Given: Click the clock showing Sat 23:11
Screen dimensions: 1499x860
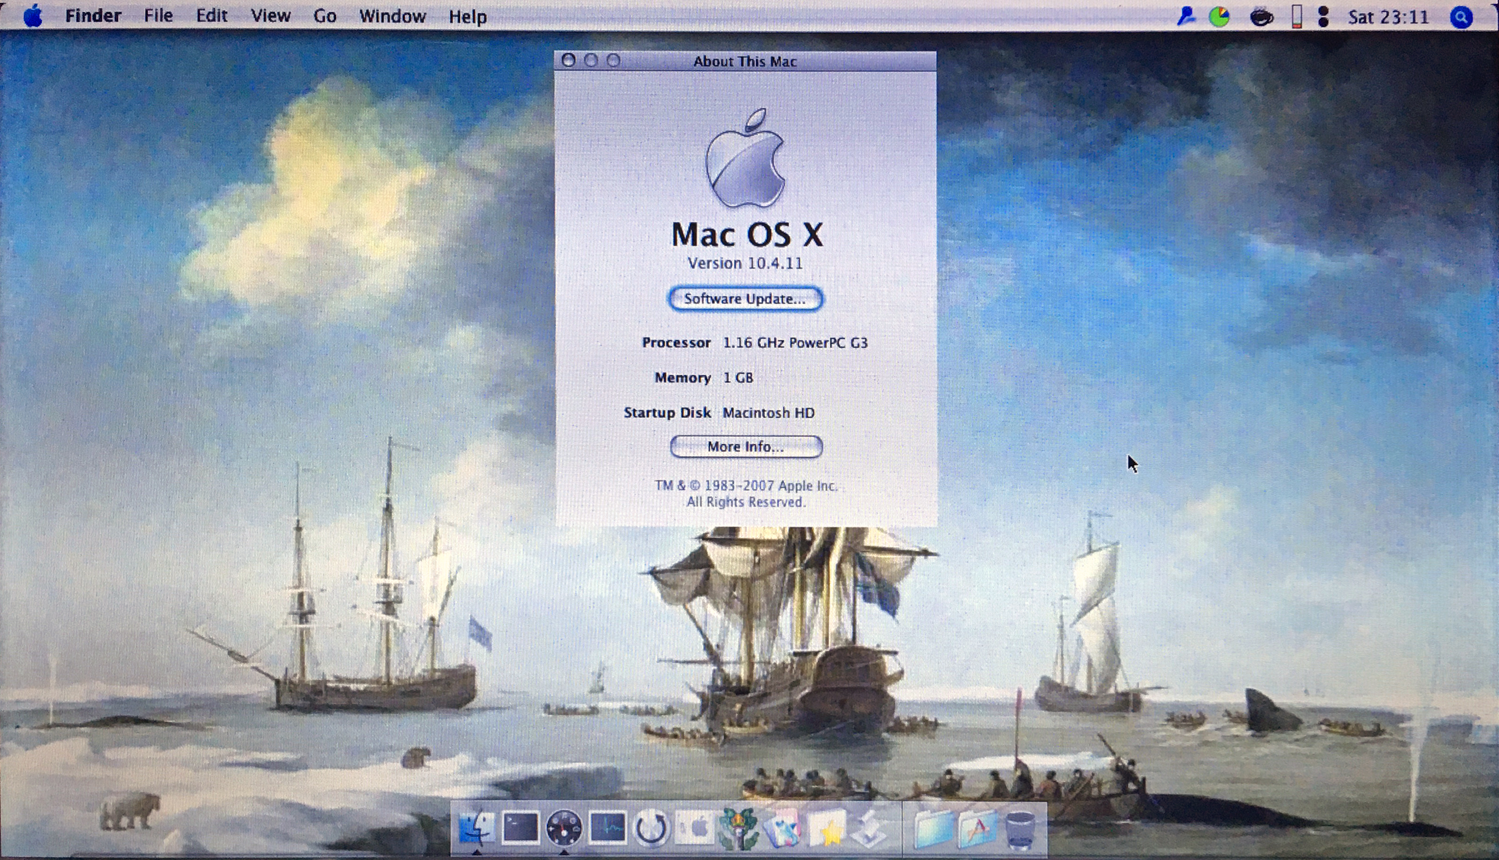Looking at the screenshot, I should pyautogui.click(x=1388, y=17).
